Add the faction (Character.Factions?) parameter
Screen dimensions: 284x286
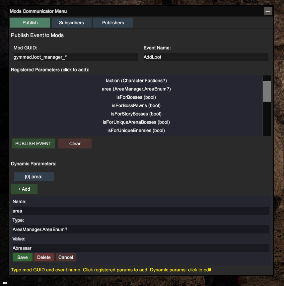(x=136, y=81)
